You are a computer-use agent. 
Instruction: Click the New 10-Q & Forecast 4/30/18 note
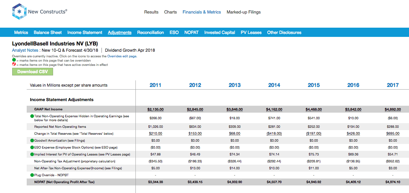[x=70, y=50]
